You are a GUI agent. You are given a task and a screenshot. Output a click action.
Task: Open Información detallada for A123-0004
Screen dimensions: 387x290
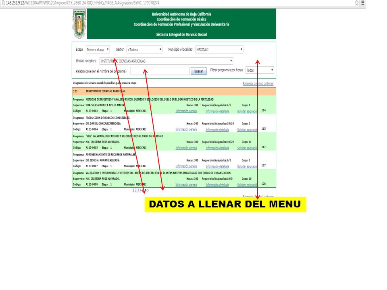[217, 130]
